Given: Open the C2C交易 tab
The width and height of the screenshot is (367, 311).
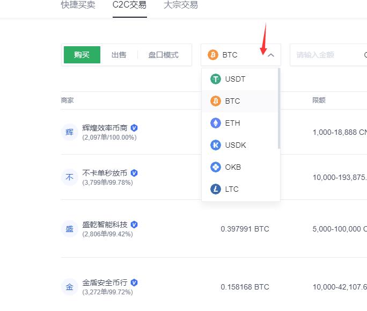Looking at the screenshot, I should click(129, 5).
